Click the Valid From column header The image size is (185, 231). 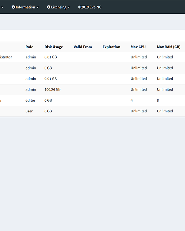[83, 47]
